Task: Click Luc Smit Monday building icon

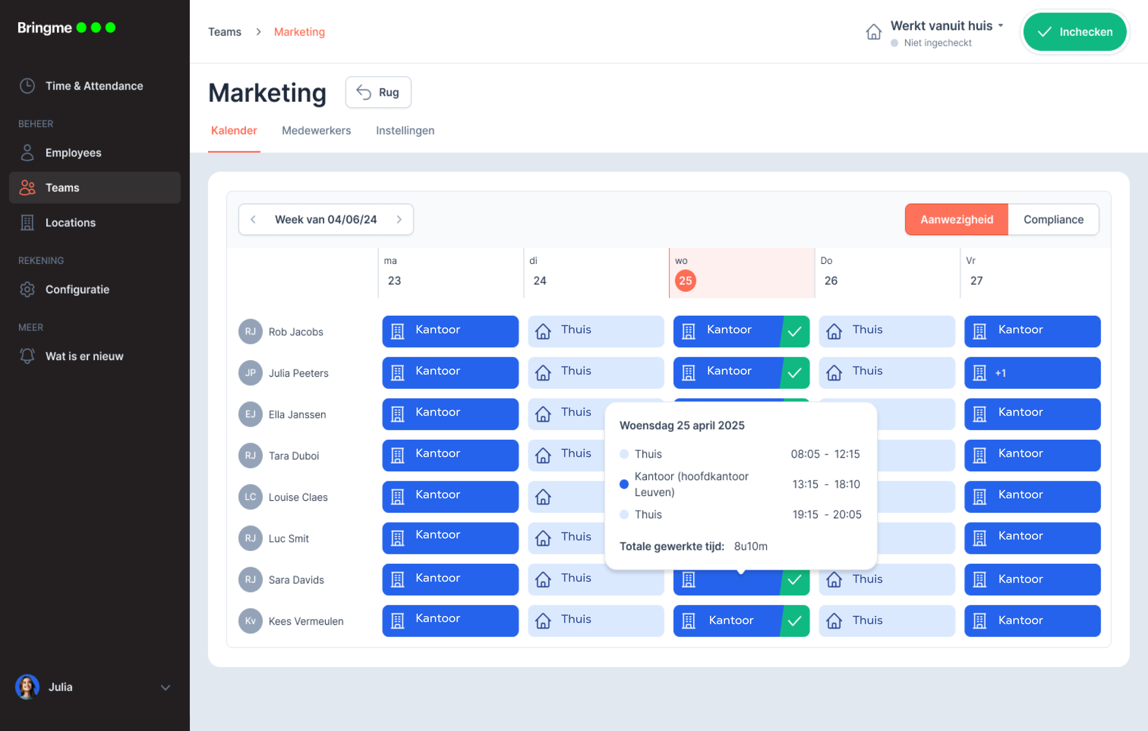Action: click(x=397, y=539)
